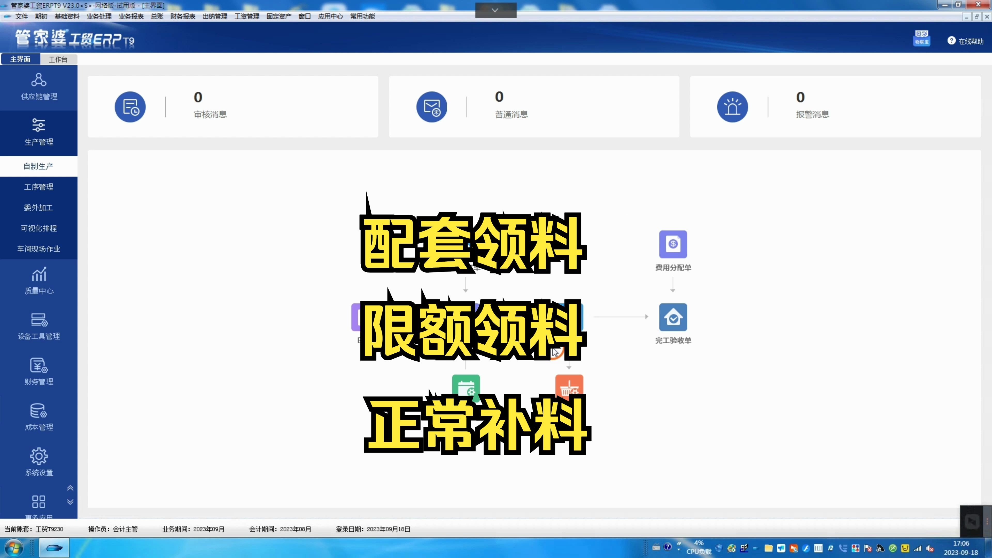Click the 审核消息 document icon
Screen dimensions: 992x558
click(x=130, y=107)
